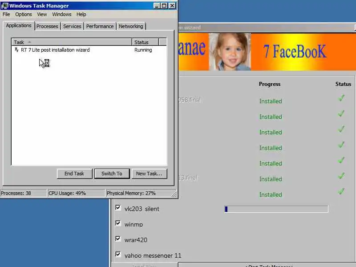
Task: Click the fifth Installed row's green checkmark
Action: [x=341, y=160]
